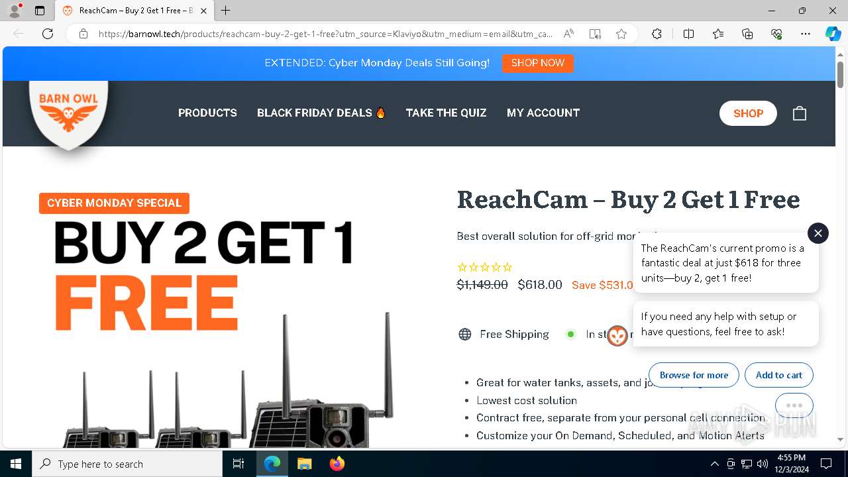The image size is (848, 477).
Task: Launch Firefox from the taskbar
Action: click(337, 464)
